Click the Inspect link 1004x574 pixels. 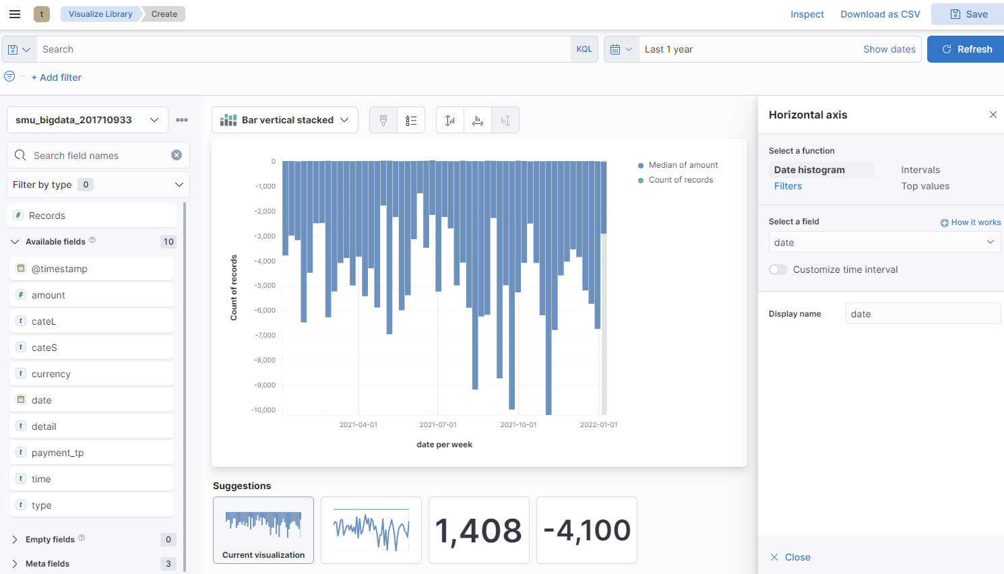click(x=807, y=14)
